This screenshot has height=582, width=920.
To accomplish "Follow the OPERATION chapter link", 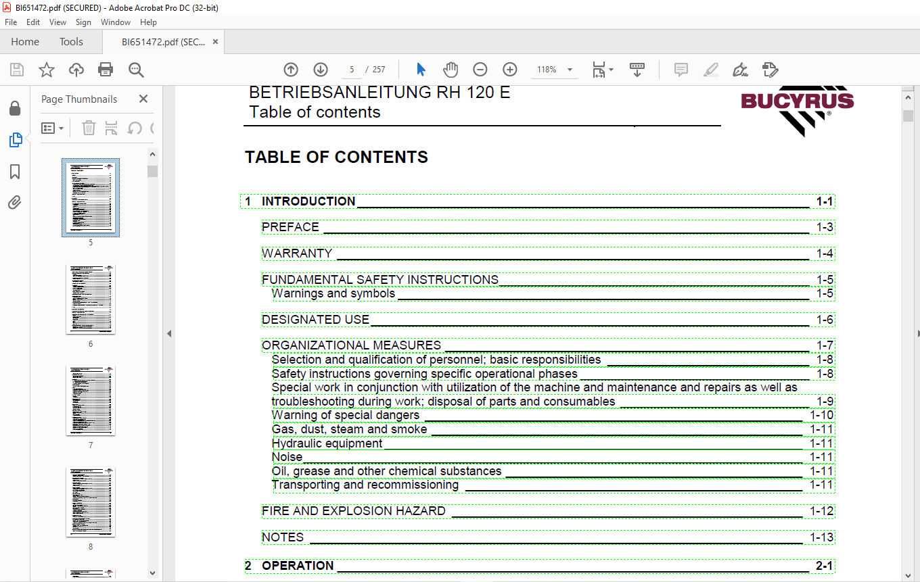I will pos(540,566).
